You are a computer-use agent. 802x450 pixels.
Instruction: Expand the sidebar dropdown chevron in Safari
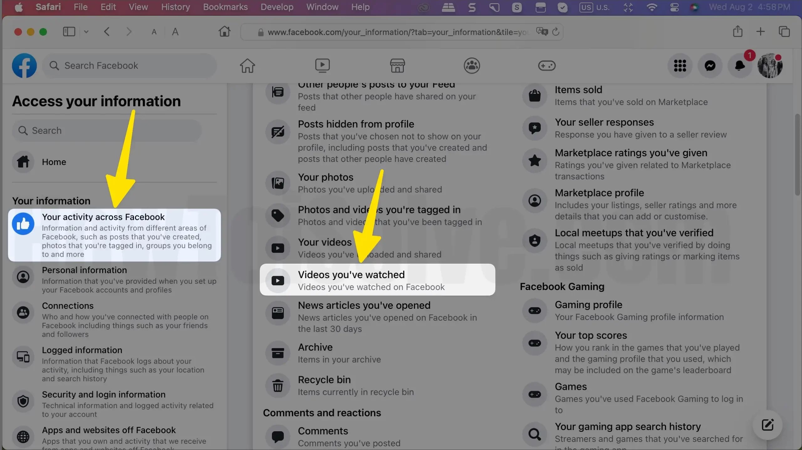pyautogui.click(x=86, y=32)
